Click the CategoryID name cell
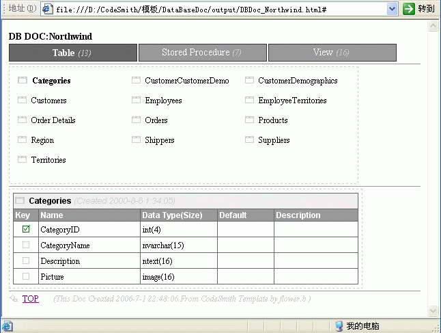The image size is (441, 333). (89, 229)
